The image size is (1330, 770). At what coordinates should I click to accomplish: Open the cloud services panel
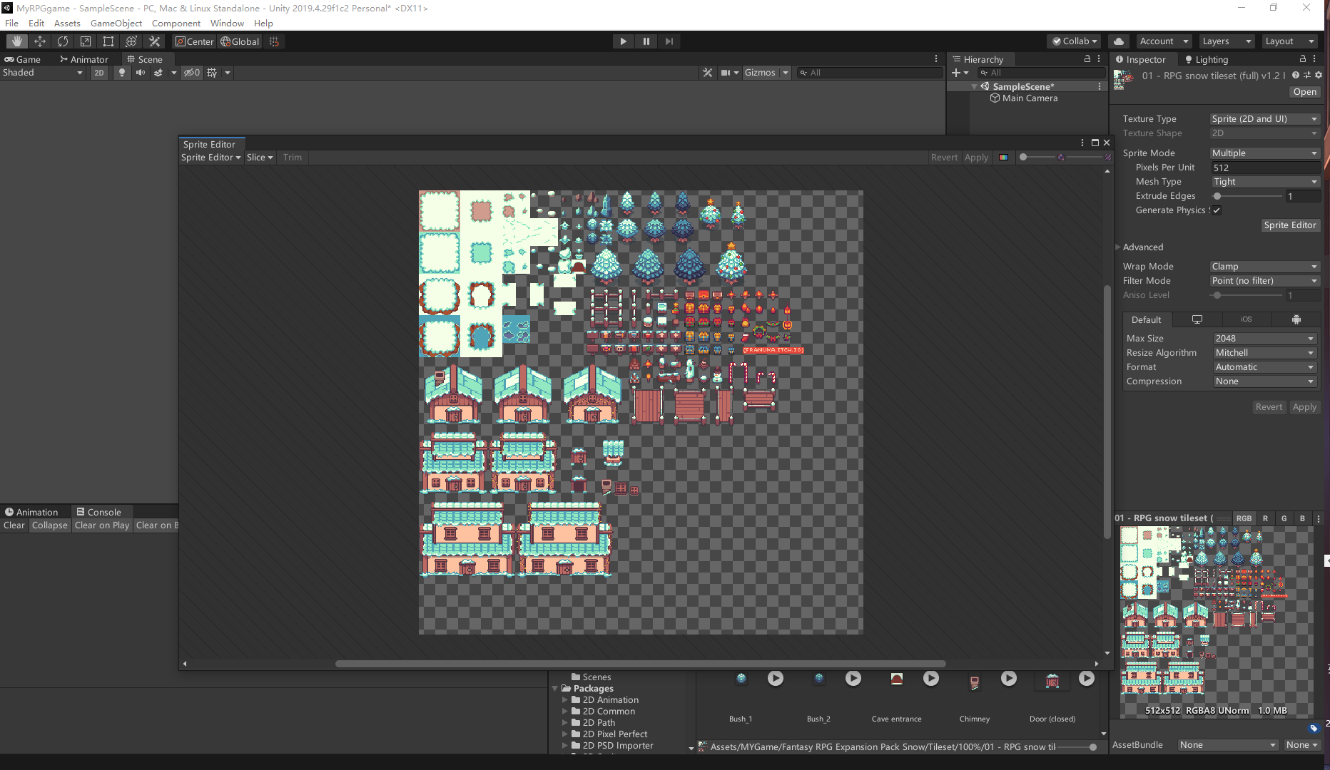pos(1119,41)
